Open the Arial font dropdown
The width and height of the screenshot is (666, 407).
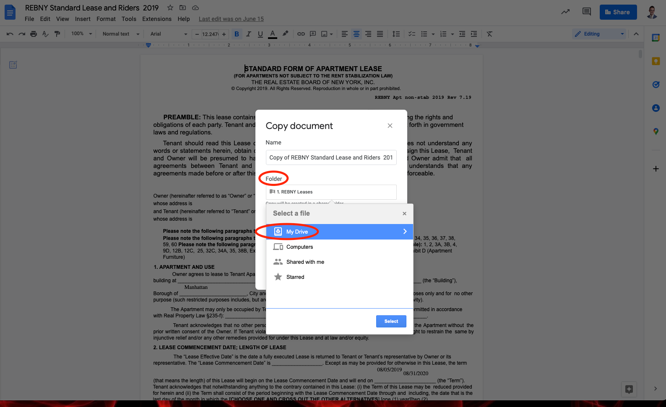click(x=169, y=34)
